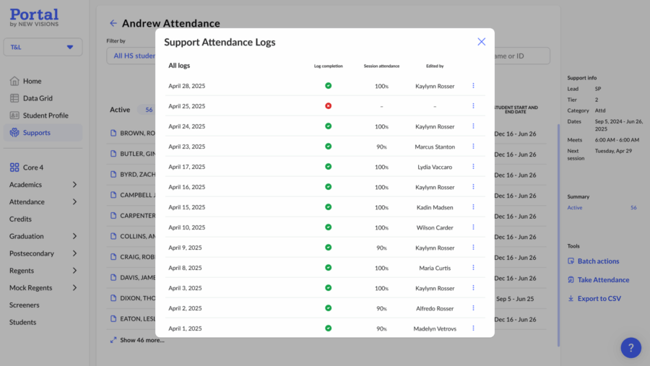Open the T&L school dropdown

43,47
